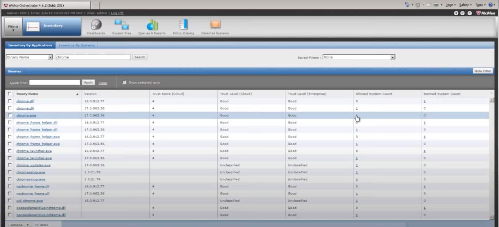The height and width of the screenshot is (227, 499).
Task: Open the chrome.exe binary link
Action: pos(26,115)
